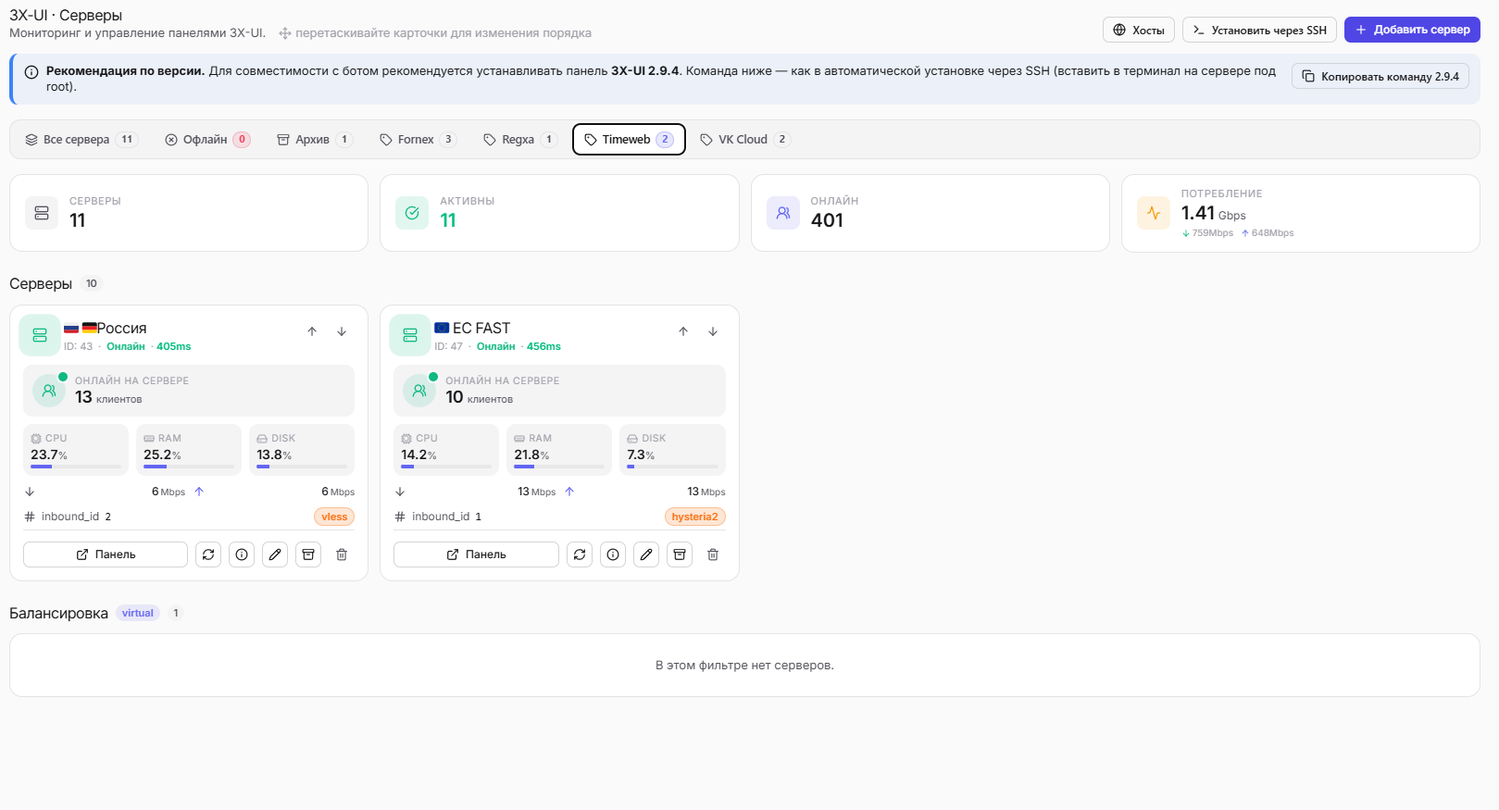Open the Архив filter tab
1499x810 pixels.
tap(315, 140)
